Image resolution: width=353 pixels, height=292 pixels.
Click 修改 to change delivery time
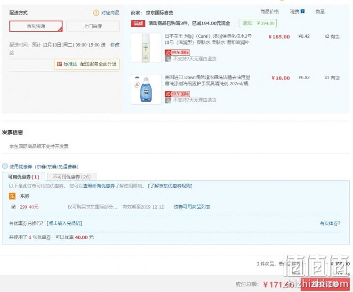(x=114, y=45)
